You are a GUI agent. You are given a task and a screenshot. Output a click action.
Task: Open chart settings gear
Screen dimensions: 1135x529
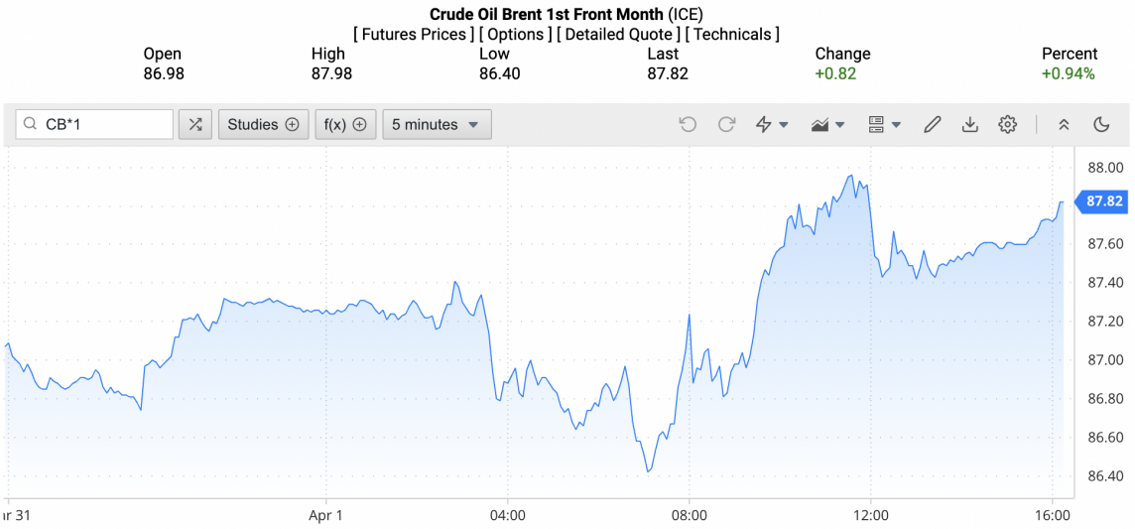pyautogui.click(x=1008, y=124)
